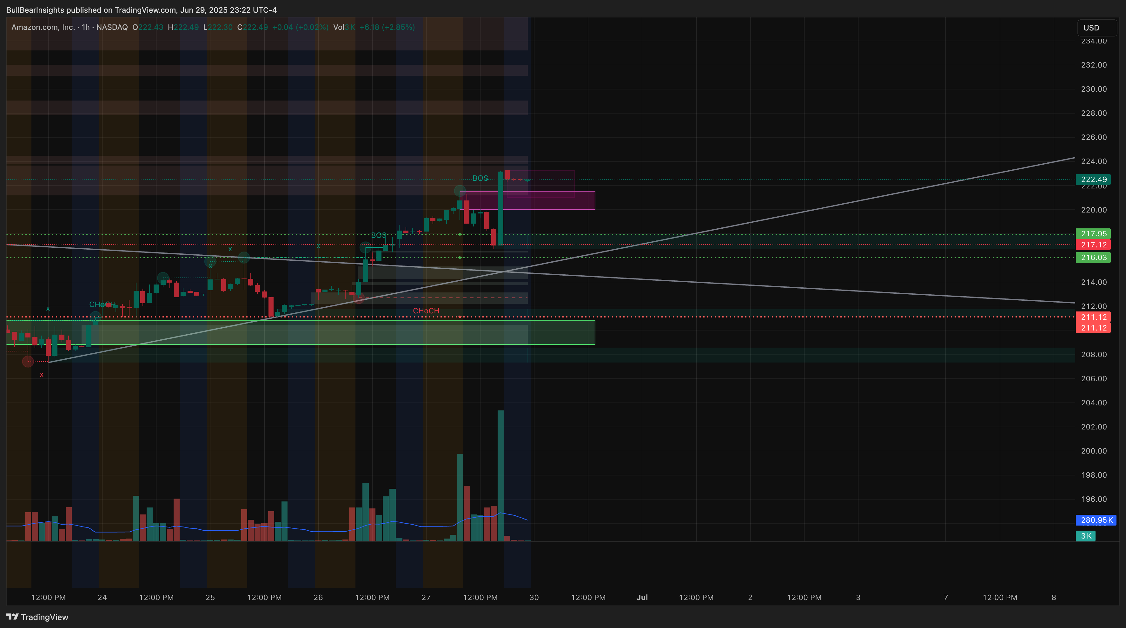
Task: Select the 222.49 current price label
Action: (x=1093, y=180)
